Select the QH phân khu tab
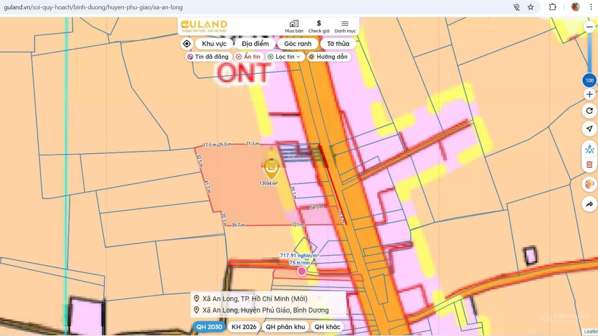The height and width of the screenshot is (336, 598). click(x=285, y=327)
